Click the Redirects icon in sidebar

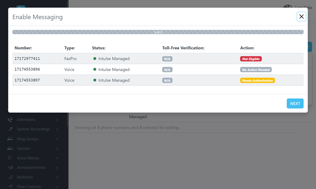[x=10, y=177]
